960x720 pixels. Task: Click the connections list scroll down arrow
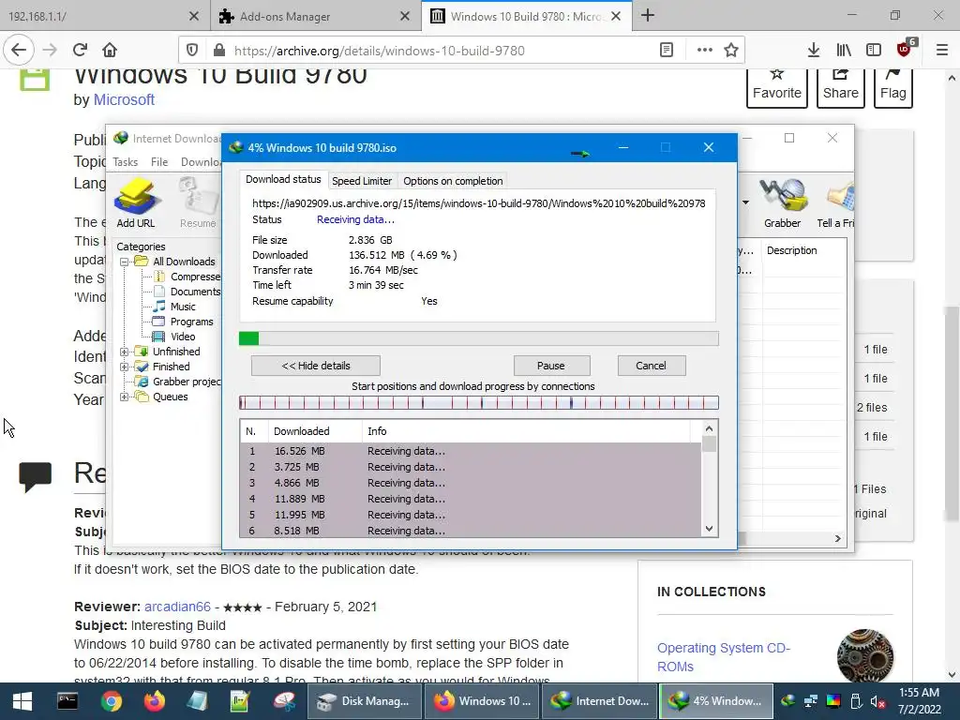[709, 529]
